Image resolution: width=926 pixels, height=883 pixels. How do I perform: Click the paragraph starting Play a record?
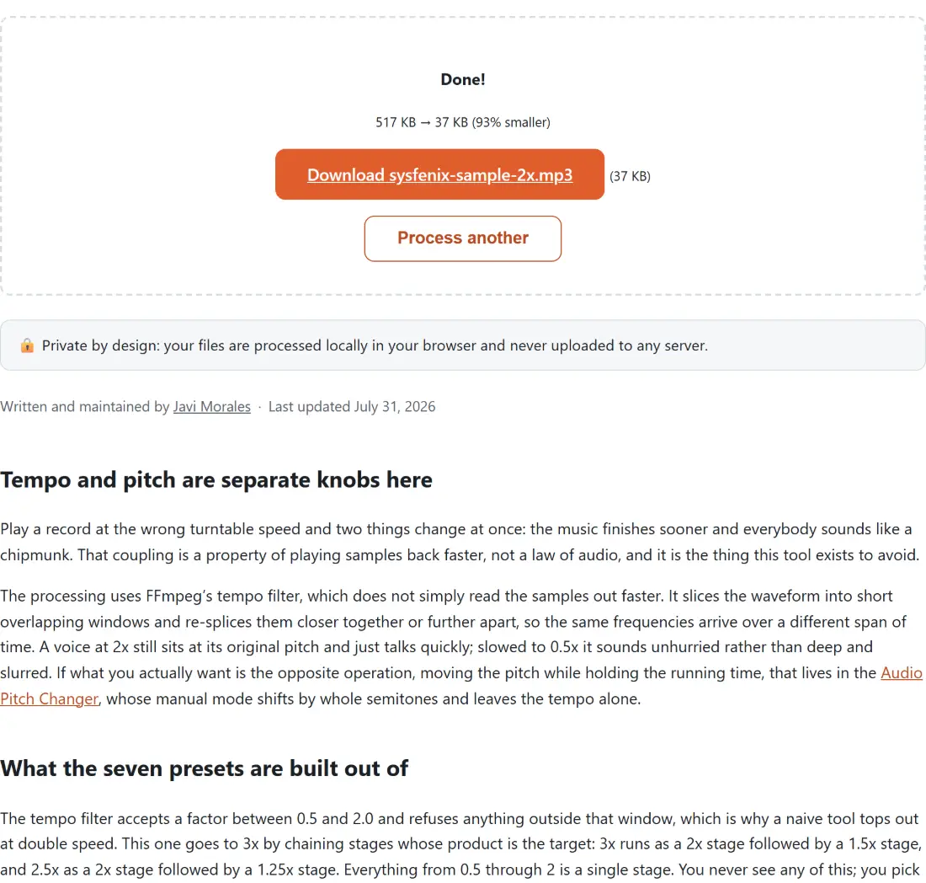(460, 542)
